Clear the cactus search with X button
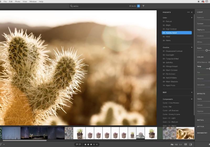The image size is (210, 147). 138,6
